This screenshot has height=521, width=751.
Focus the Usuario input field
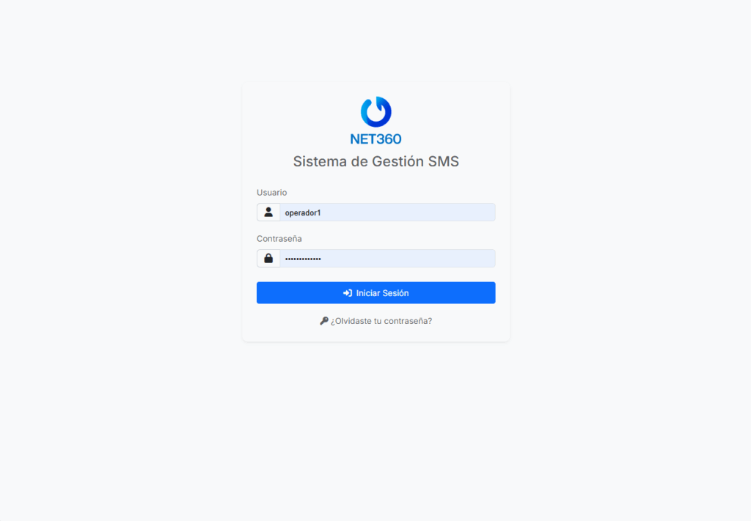pyautogui.click(x=387, y=213)
